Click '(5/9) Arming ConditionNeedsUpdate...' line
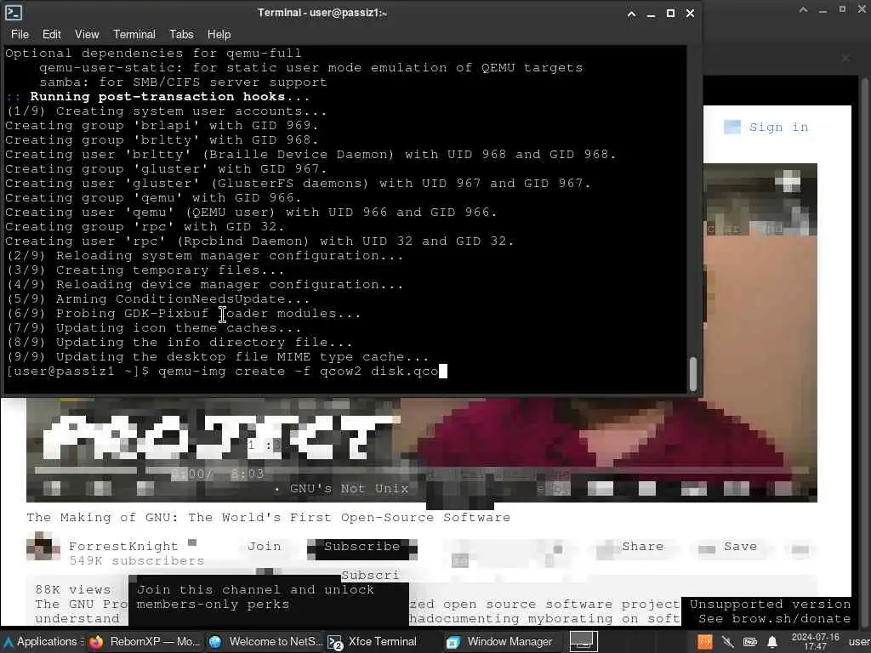The height and width of the screenshot is (653, 871). click(157, 299)
